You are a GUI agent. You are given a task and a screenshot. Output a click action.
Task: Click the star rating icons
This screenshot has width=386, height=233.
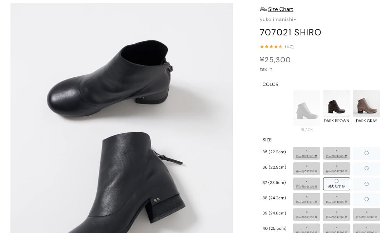tap(271, 47)
